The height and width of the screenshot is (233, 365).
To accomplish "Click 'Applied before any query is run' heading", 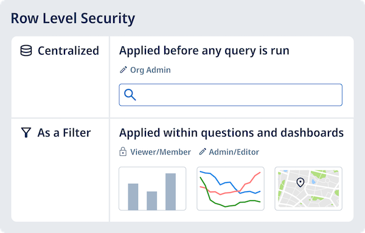I will 204,50.
